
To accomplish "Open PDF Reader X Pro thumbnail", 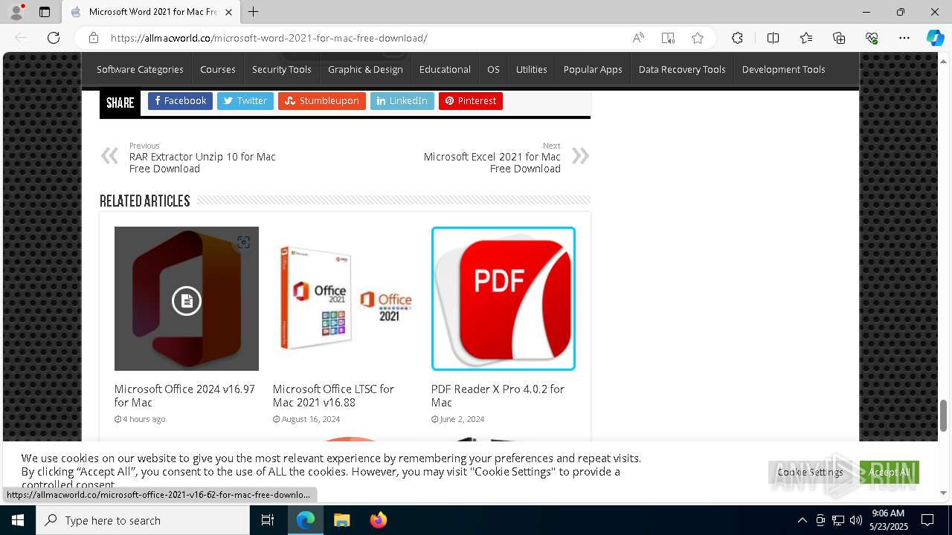I will click(x=504, y=299).
